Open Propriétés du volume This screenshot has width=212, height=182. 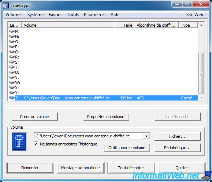click(106, 117)
